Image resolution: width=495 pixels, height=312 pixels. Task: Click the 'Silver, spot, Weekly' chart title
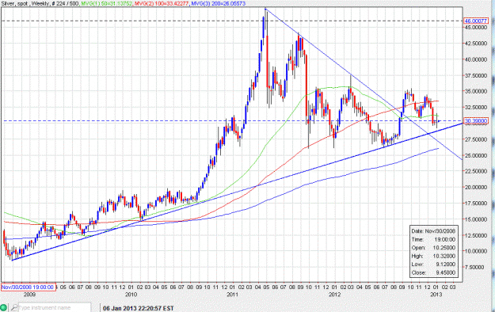pyautogui.click(x=25, y=3)
